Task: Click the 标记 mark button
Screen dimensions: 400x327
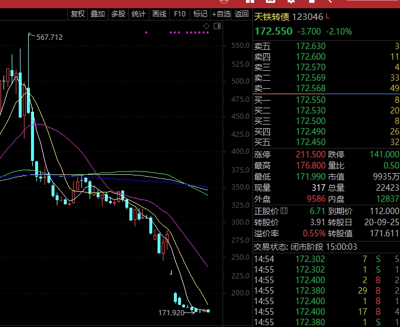Action: [x=200, y=14]
